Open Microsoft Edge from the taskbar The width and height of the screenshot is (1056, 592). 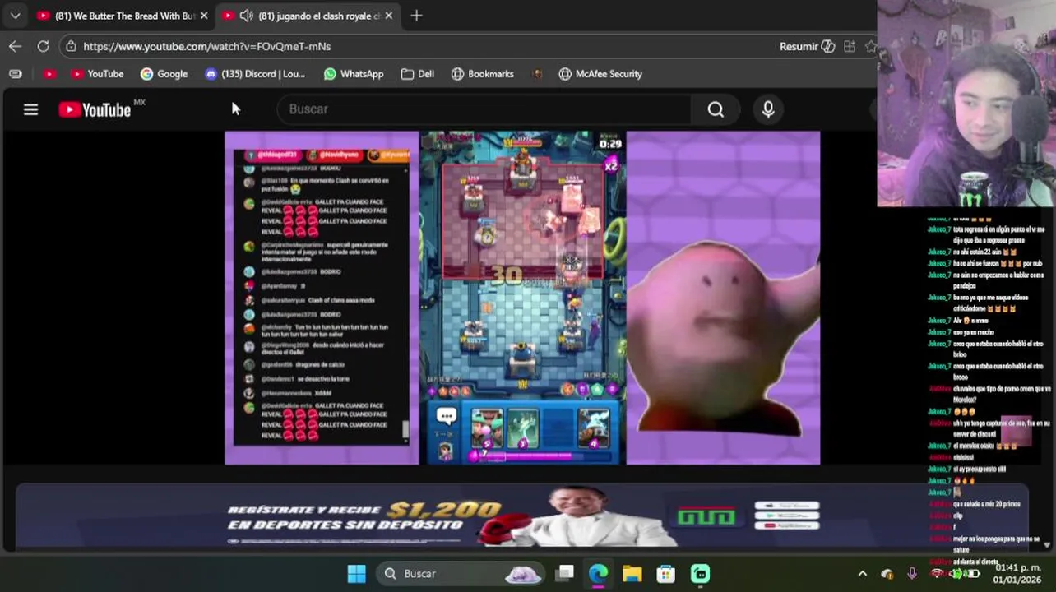[598, 574]
